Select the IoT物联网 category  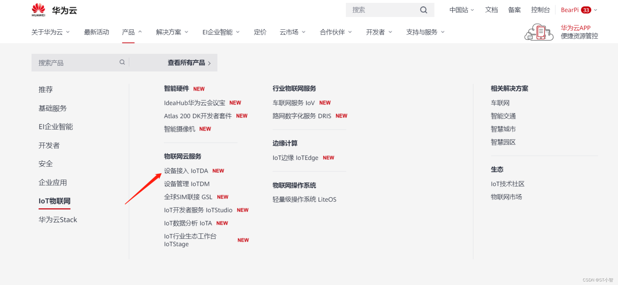click(x=54, y=201)
